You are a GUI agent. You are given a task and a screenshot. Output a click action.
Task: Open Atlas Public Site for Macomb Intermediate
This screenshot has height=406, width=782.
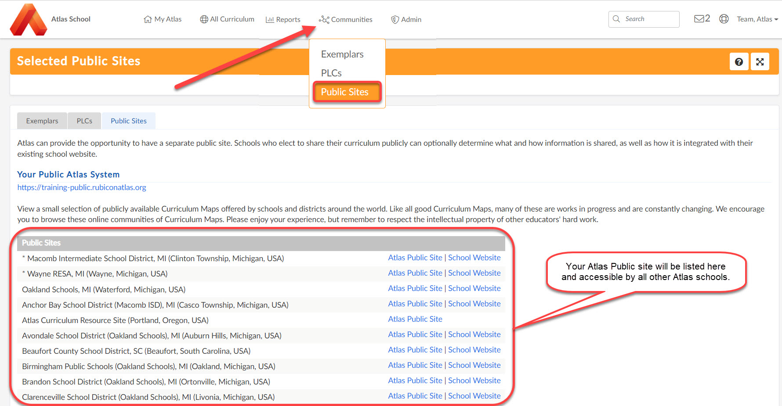[415, 258]
